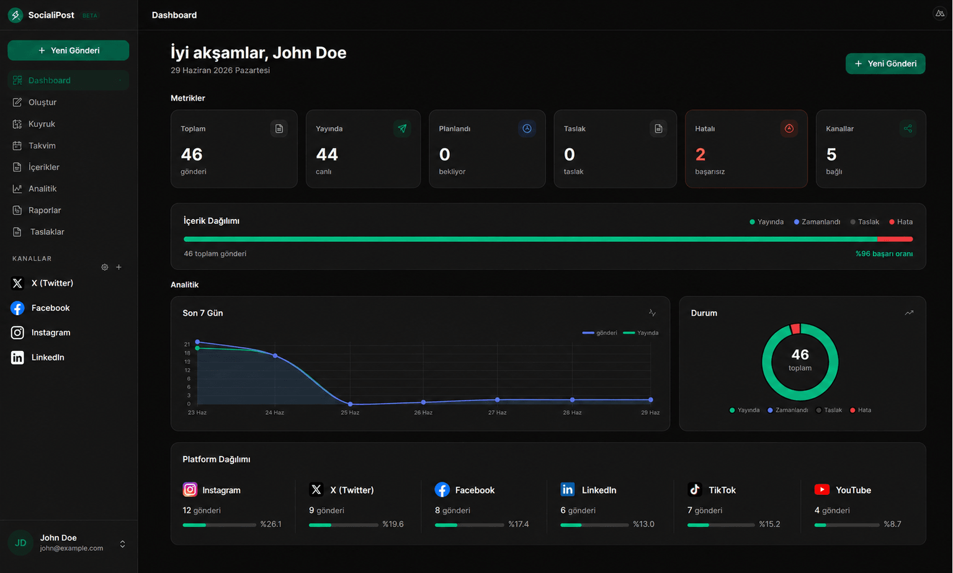Click the X (Twitter) icon in Platform Dağılımı

click(x=316, y=489)
